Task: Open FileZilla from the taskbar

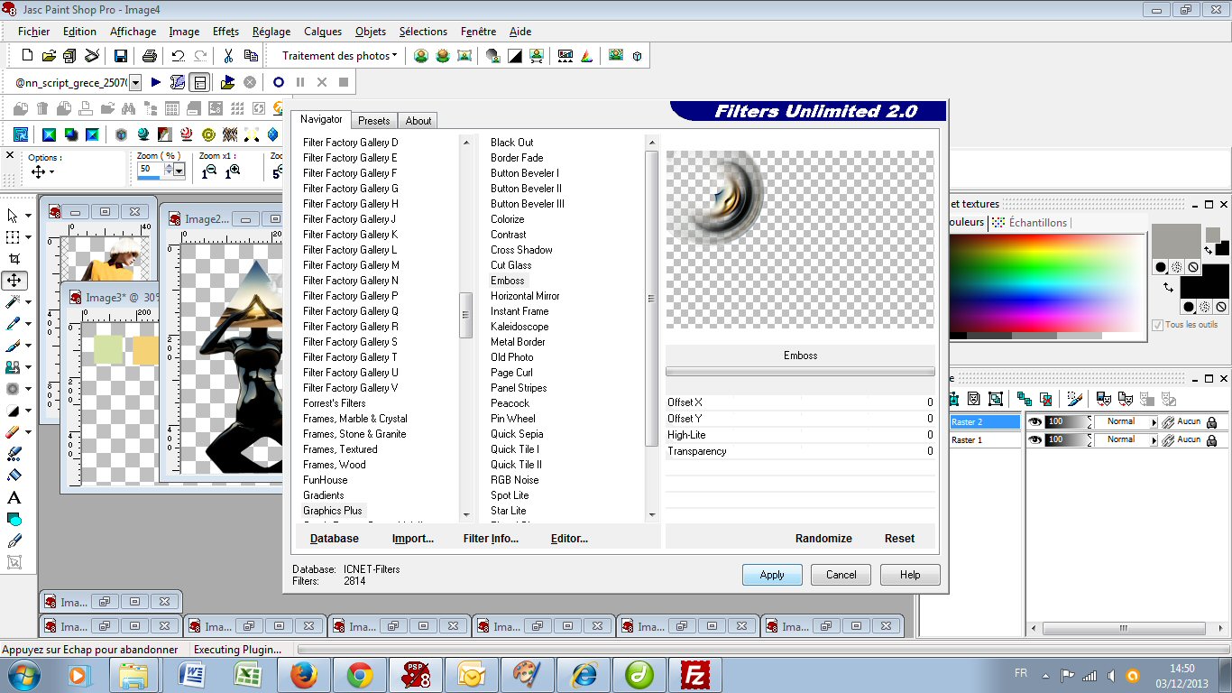Action: [695, 674]
